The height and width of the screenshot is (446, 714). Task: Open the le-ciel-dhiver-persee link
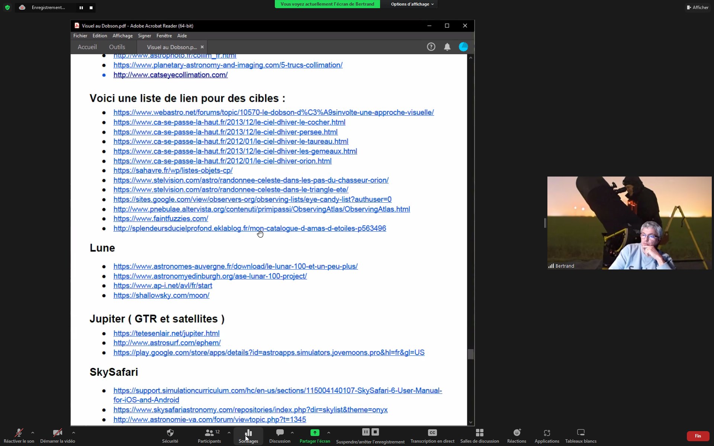click(226, 132)
